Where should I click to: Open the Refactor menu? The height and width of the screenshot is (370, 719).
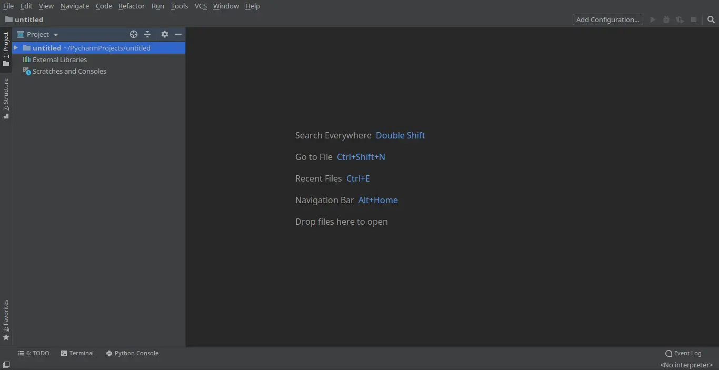point(132,6)
